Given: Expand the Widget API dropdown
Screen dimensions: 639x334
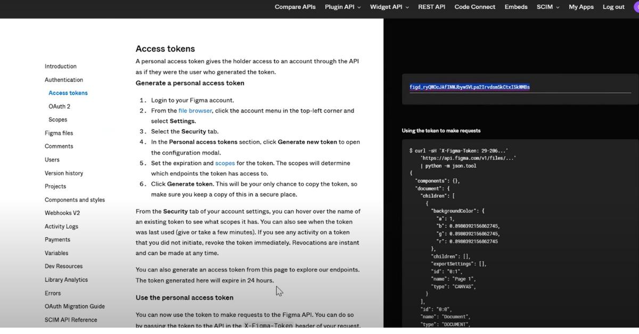Looking at the screenshot, I should 389,7.
